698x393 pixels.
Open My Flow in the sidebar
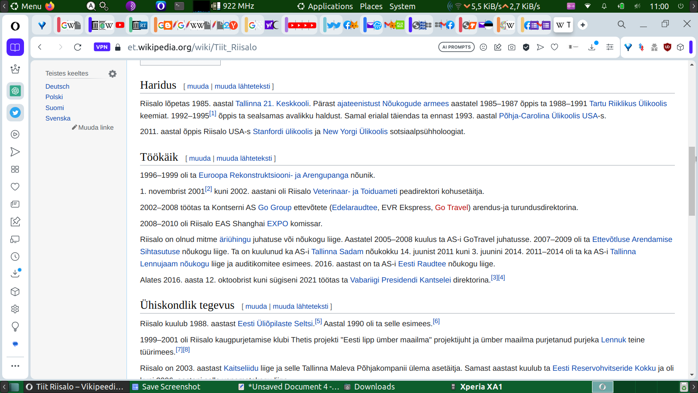coord(15,152)
